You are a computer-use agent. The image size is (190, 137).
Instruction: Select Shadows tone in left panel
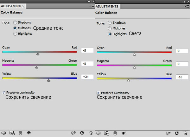[15, 23]
